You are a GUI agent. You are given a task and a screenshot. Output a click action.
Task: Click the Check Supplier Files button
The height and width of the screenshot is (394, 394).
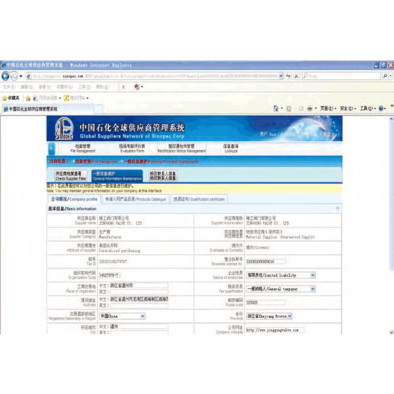(x=71, y=176)
